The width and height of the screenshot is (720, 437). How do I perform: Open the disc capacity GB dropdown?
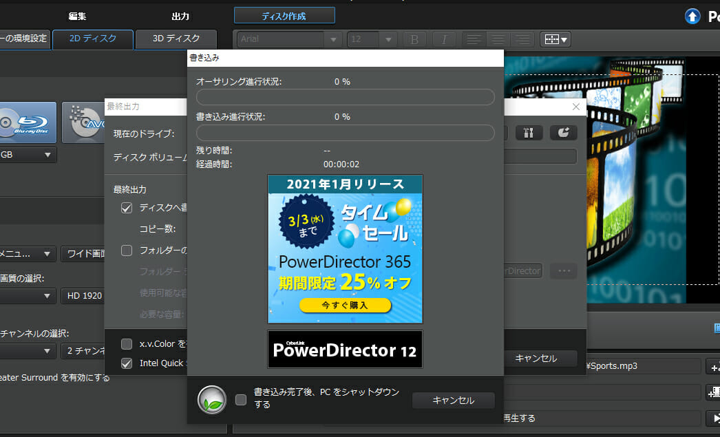click(x=28, y=155)
